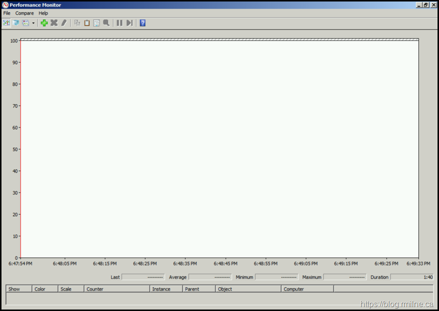Viewport: 439px width, 311px height.
Task: Open the graph type dropdown arrow
Action: coord(33,23)
